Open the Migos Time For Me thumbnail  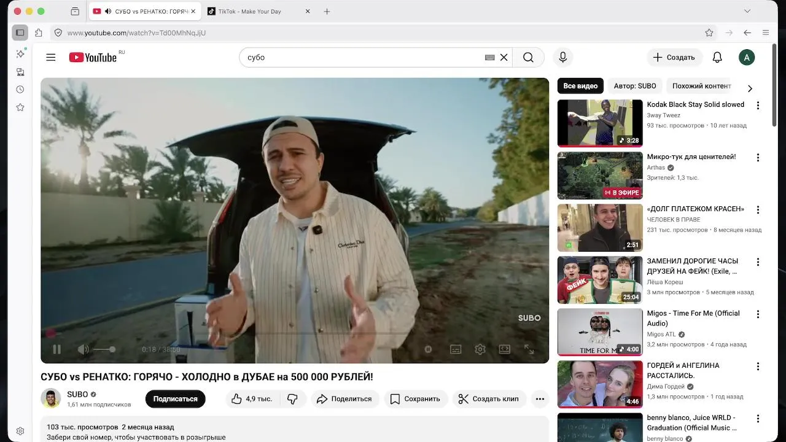tap(600, 332)
